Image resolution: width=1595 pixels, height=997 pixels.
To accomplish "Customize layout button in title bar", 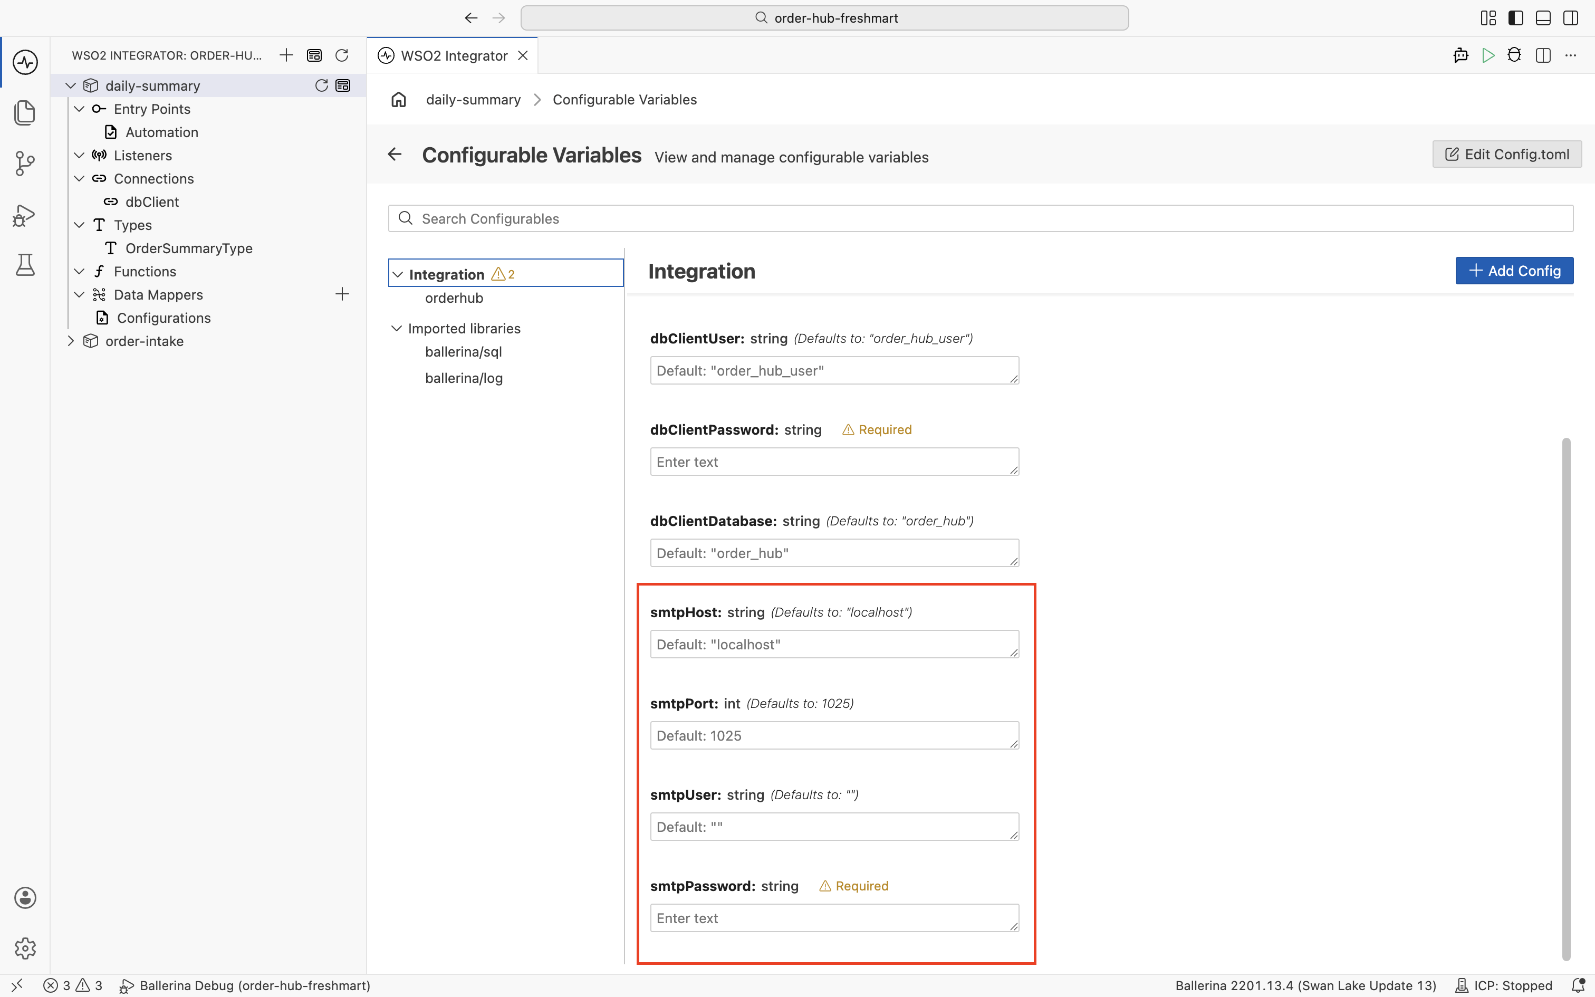I will [1488, 18].
